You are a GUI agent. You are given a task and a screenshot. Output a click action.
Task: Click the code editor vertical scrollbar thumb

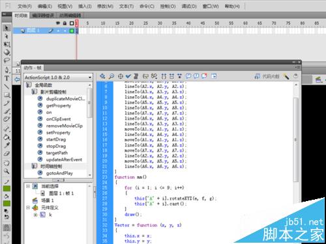click(x=295, y=140)
